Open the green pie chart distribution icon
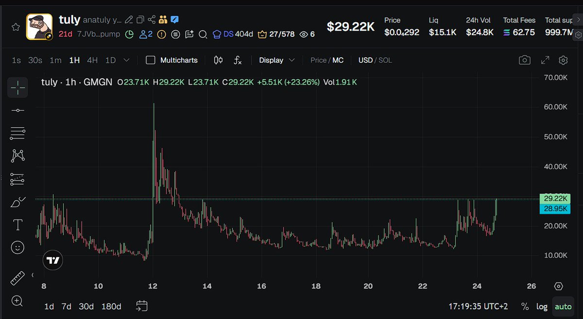The height and width of the screenshot is (319, 583). [x=129, y=34]
